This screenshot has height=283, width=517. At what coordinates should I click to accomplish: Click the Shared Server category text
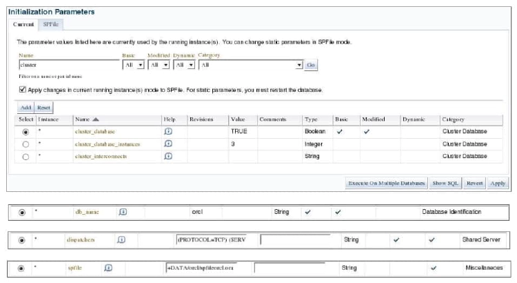(x=481, y=240)
